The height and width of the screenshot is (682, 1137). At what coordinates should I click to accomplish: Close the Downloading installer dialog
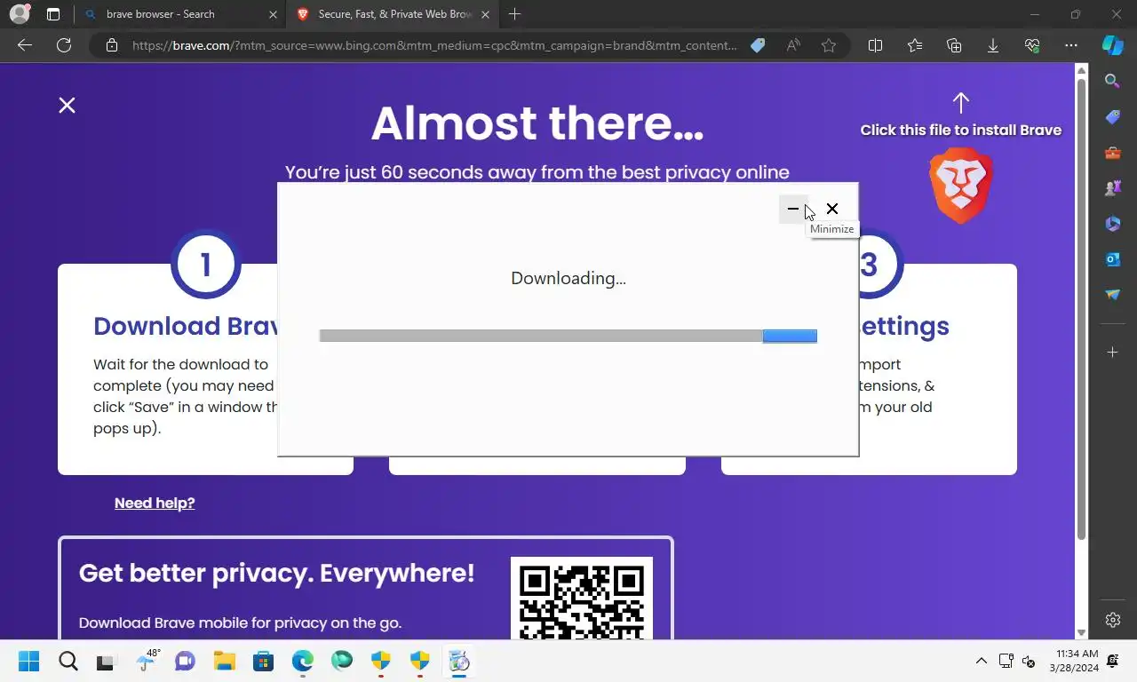[832, 209]
